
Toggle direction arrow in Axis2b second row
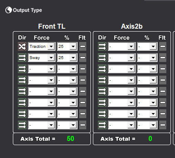(102, 58)
